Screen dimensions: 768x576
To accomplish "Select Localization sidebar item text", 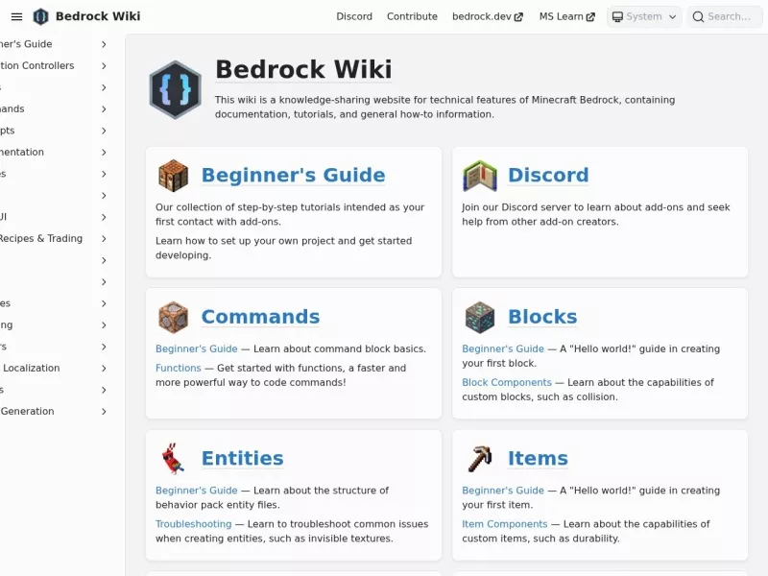I will (x=32, y=369).
